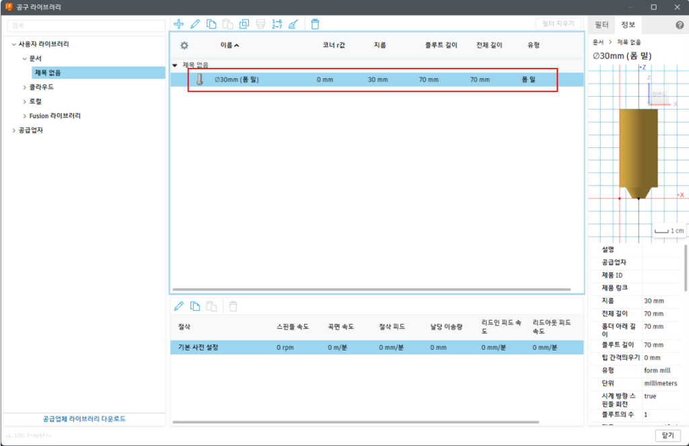689x446 pixels.
Task: Click the 필터 지우기 button
Action: click(x=558, y=24)
